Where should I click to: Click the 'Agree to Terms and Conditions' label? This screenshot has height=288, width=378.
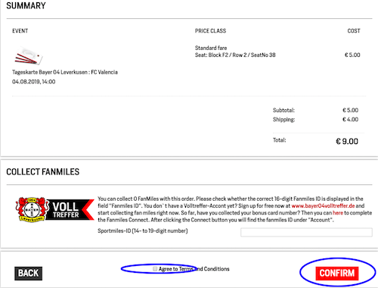(x=194, y=269)
